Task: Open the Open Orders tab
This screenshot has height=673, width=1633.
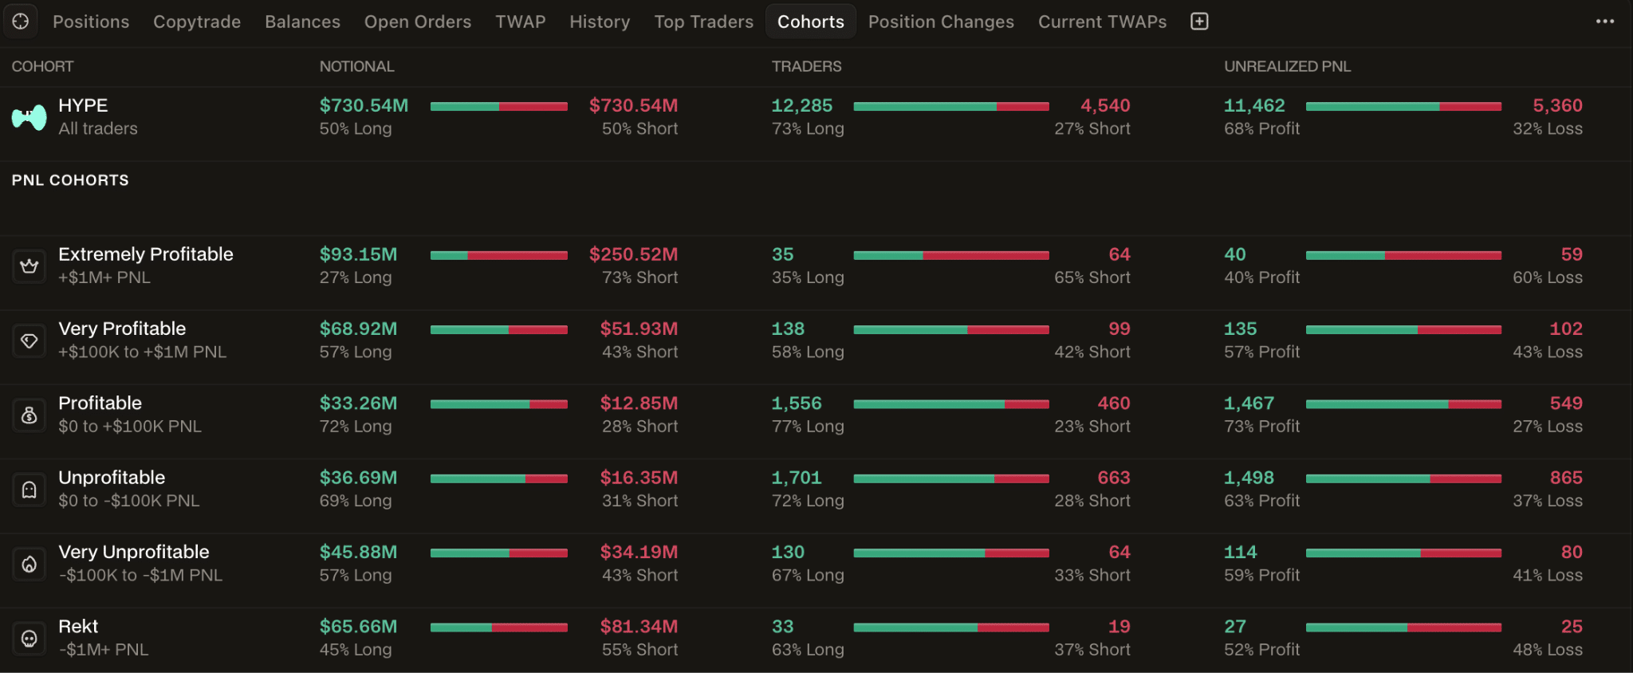Action: (x=418, y=22)
